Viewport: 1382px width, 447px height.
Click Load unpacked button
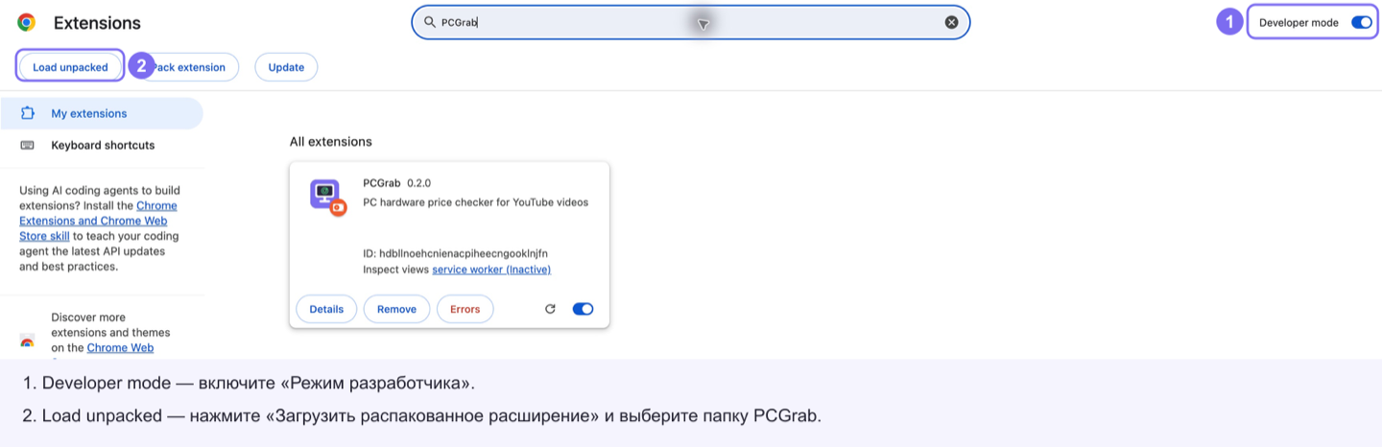point(70,67)
